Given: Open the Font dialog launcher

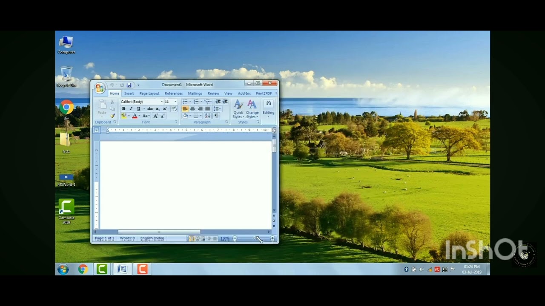Looking at the screenshot, I should coord(176,122).
